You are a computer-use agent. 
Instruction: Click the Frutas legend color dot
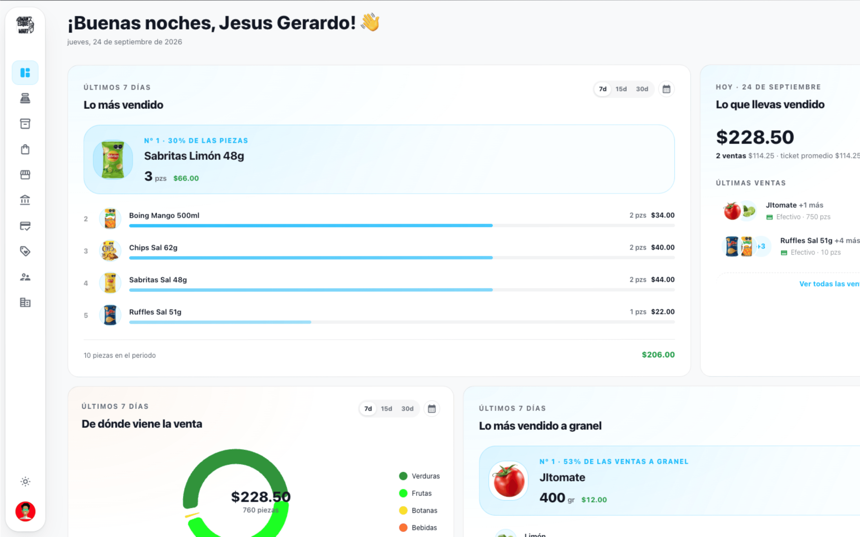pyautogui.click(x=403, y=493)
